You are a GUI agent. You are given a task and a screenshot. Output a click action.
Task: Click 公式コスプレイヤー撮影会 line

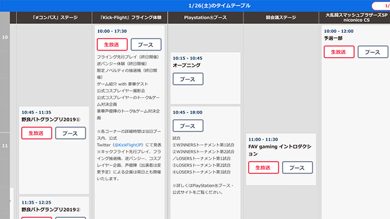point(121,91)
